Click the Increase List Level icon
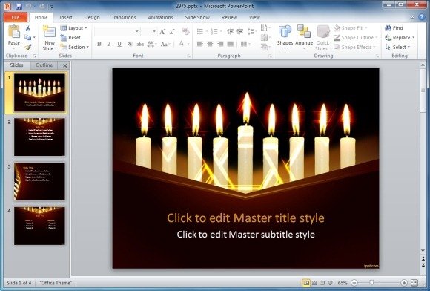Image resolution: width=430 pixels, height=291 pixels. (x=240, y=32)
